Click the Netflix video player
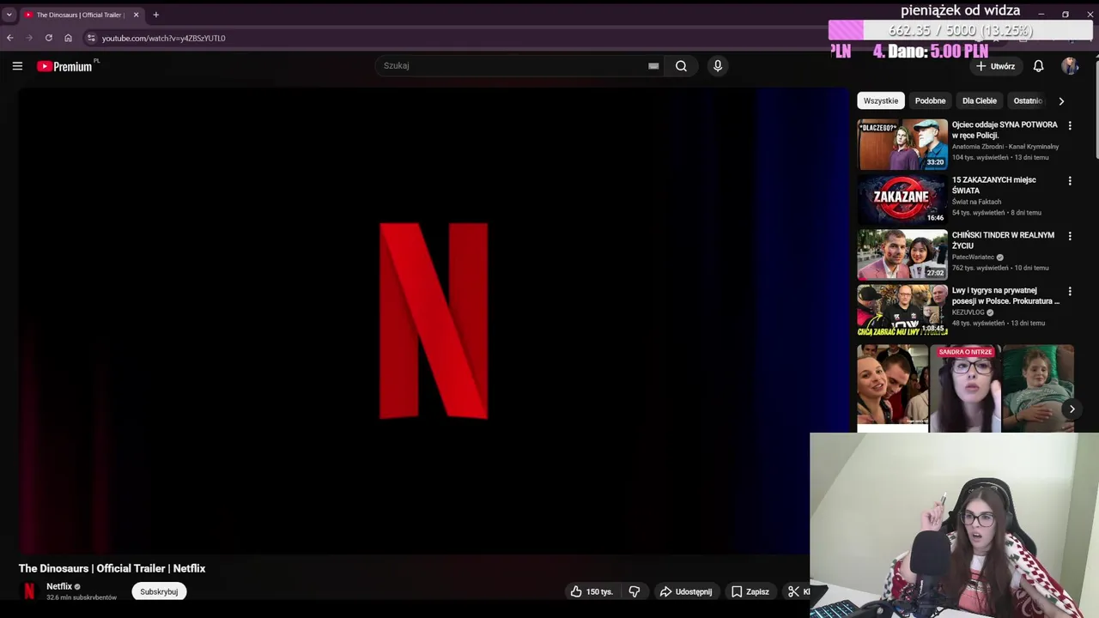Screen dimensions: 1099x618 [434, 320]
